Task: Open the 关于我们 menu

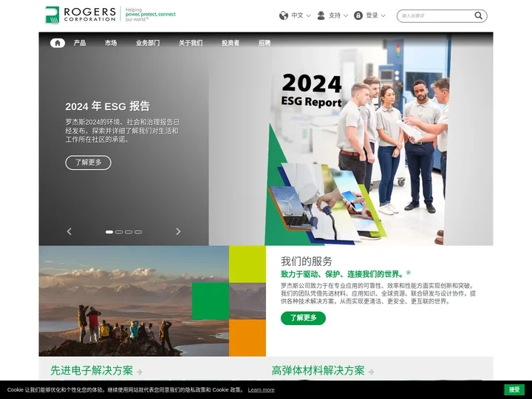Action: click(191, 43)
